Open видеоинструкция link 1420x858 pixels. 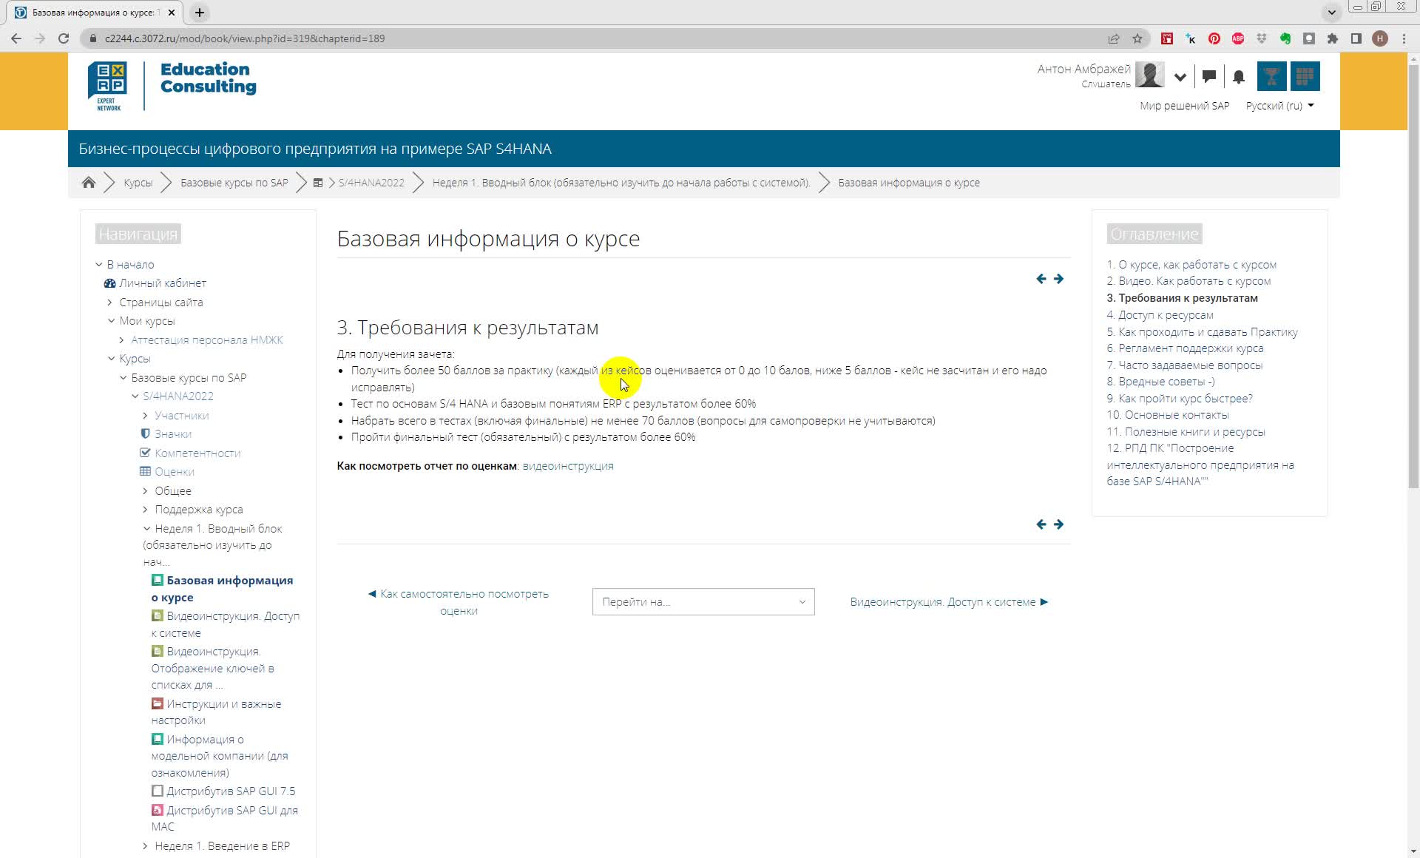[568, 466]
